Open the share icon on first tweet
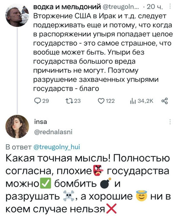Screen dimensions: 179x216 coord(165,101)
